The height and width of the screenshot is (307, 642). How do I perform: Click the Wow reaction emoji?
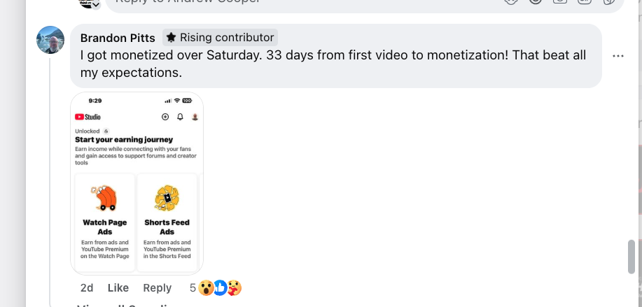coord(206,287)
